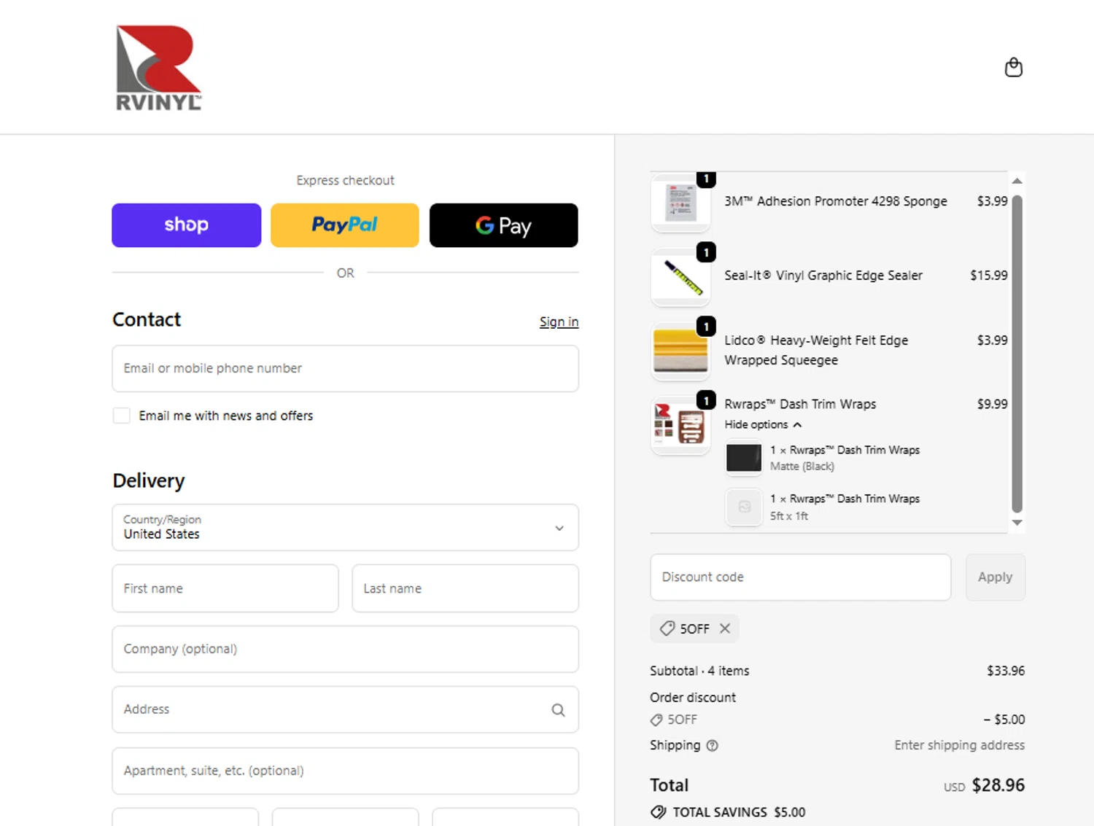Image resolution: width=1094 pixels, height=826 pixels.
Task: Click the Apply discount button
Action: [x=995, y=577]
